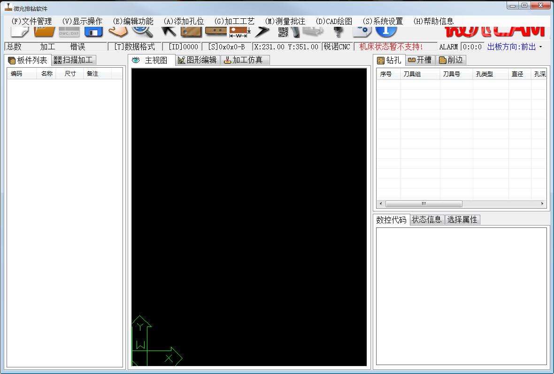Click the 刀具号 column header
Image resolution: width=554 pixels, height=374 pixels.
tap(456, 74)
